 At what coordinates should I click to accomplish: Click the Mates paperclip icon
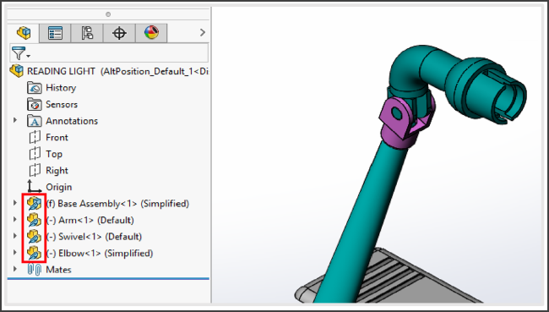click(35, 270)
